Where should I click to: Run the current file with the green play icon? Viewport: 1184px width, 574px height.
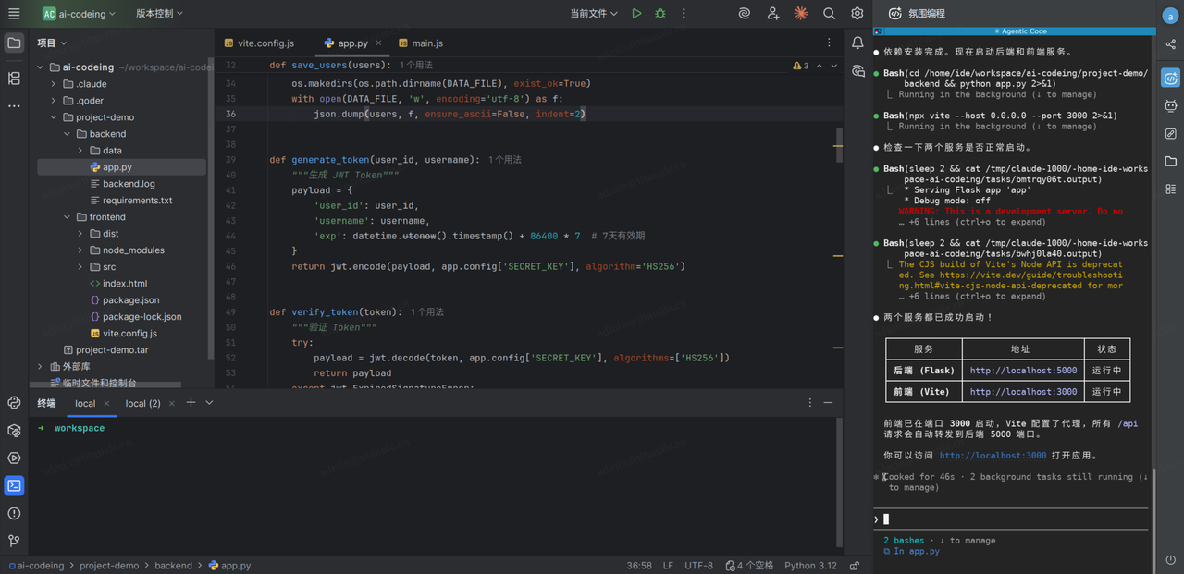tap(636, 14)
